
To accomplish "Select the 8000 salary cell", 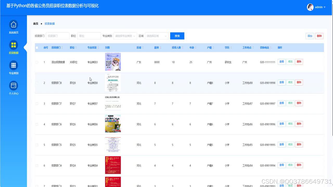I will coord(157,62).
